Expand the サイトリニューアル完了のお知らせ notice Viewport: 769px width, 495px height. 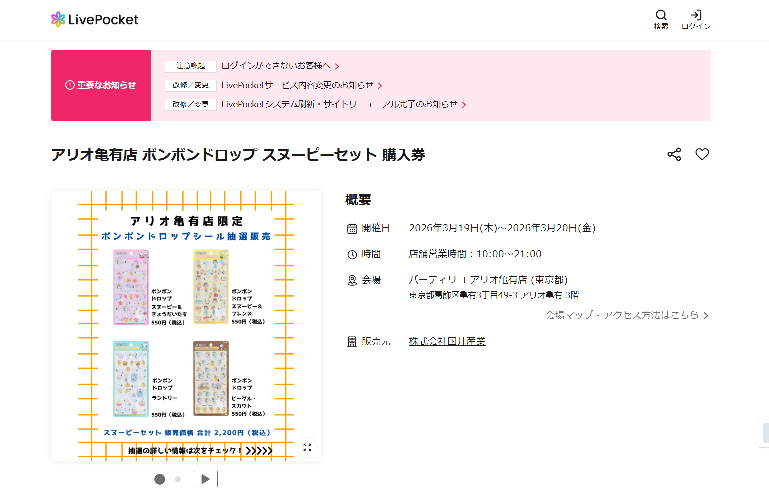click(x=342, y=105)
